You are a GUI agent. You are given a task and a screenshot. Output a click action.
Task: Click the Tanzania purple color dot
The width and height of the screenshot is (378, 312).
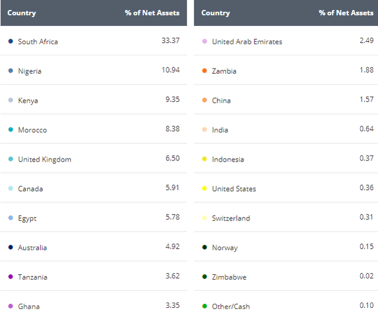click(x=11, y=277)
